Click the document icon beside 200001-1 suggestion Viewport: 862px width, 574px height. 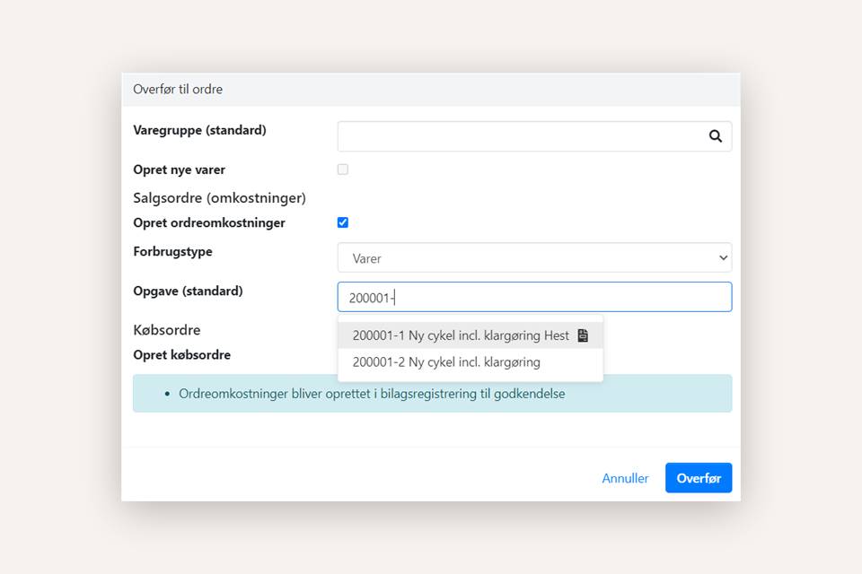[x=583, y=335]
